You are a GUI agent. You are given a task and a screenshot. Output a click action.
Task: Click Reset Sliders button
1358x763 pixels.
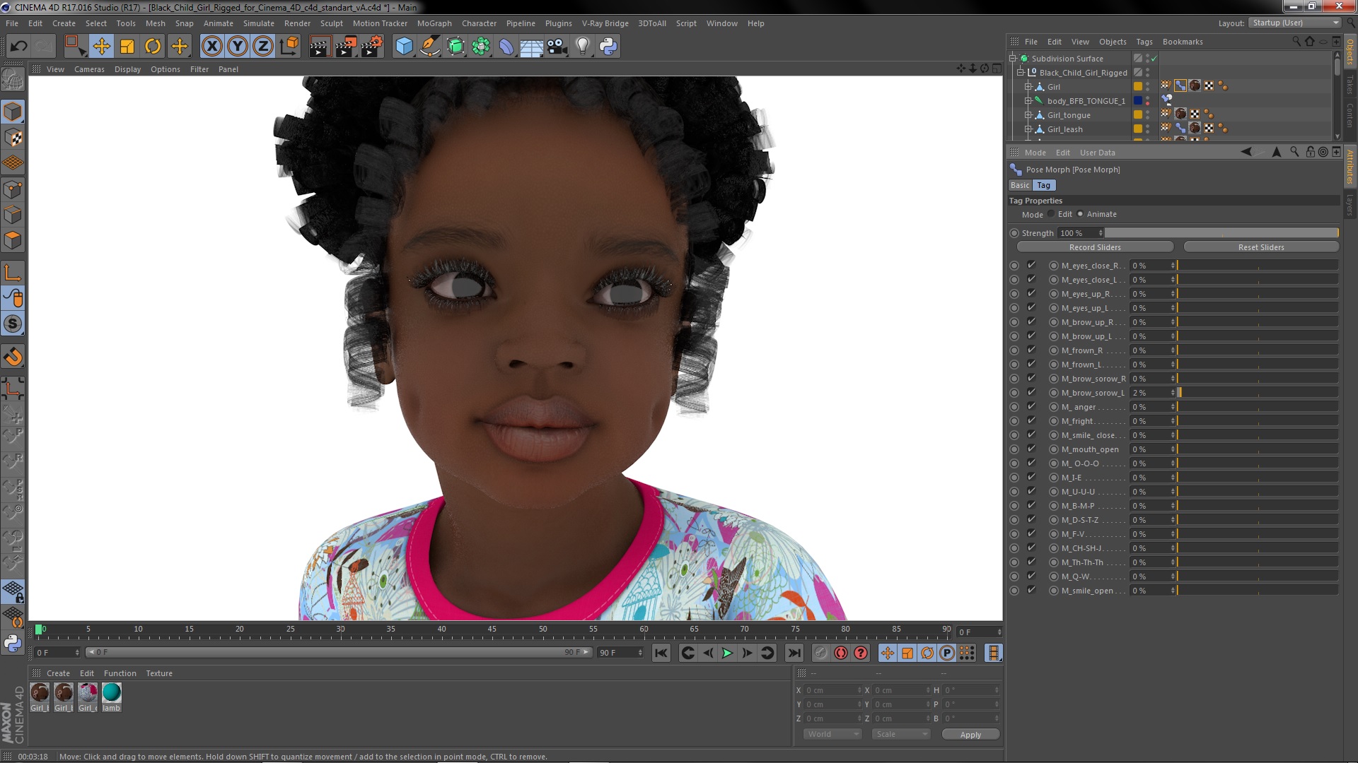pyautogui.click(x=1261, y=247)
